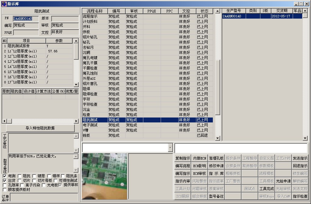This screenshot has height=204, width=311.
Task: Click the 回退指示 button
Action: tap(300, 166)
